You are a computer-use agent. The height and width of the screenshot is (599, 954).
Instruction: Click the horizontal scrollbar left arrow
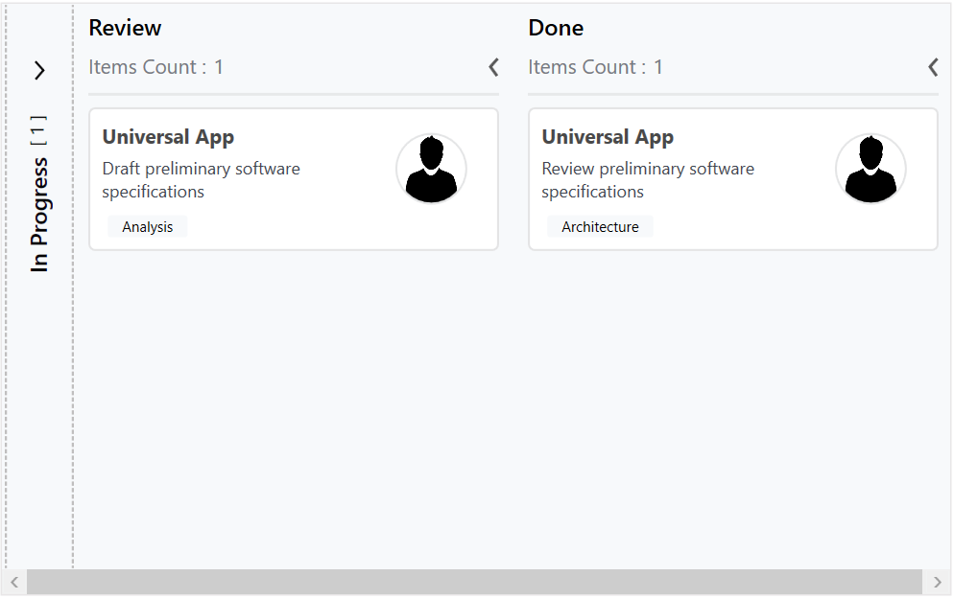point(14,582)
